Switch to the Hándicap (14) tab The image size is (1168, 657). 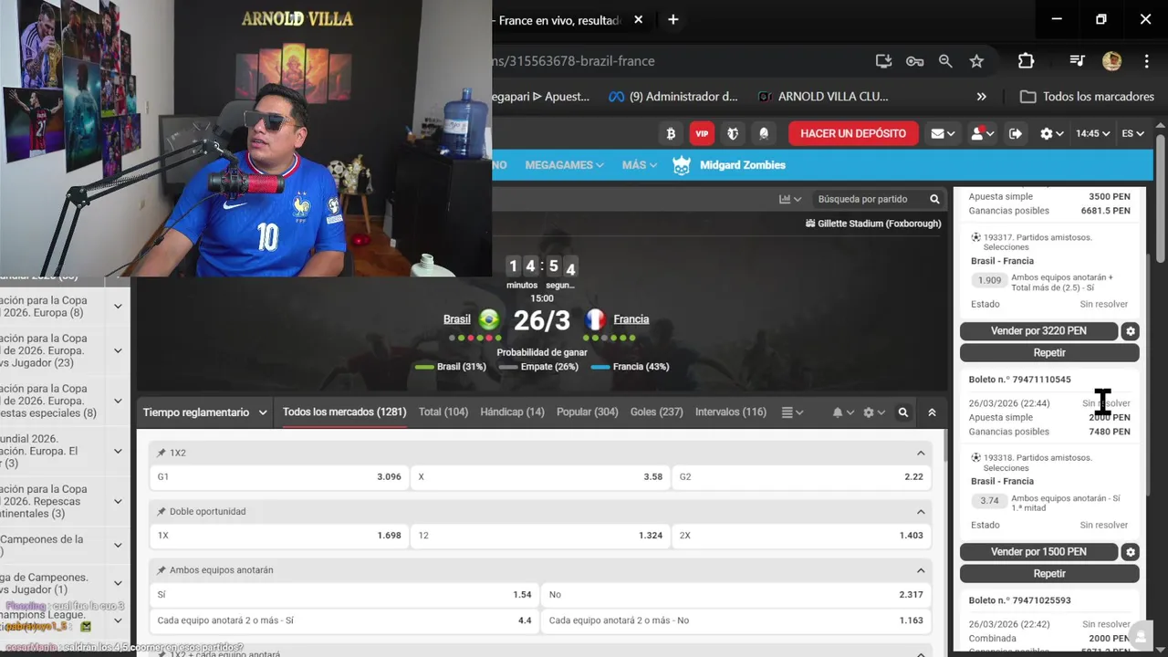click(x=512, y=412)
